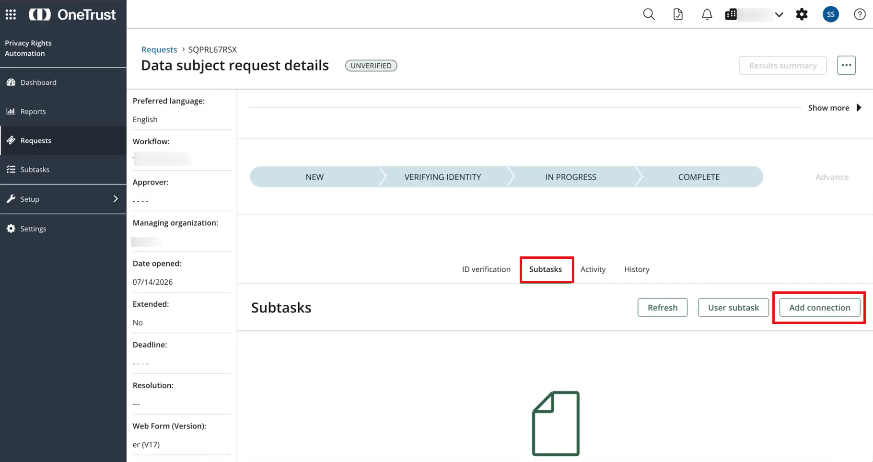Switch to the History tab
The image size is (873, 462).
click(637, 269)
